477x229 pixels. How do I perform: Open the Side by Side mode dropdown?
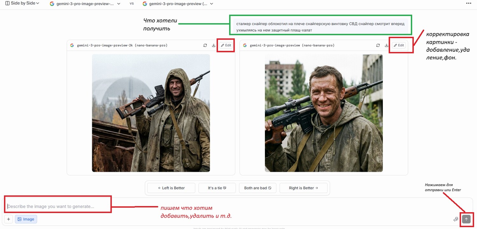(x=22, y=3)
